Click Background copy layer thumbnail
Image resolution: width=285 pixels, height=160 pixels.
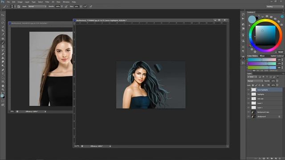click(253, 112)
